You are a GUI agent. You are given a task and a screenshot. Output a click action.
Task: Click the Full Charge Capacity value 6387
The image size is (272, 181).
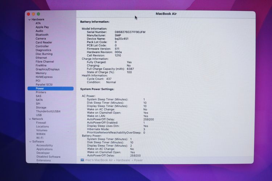pyautogui.click(x=130, y=69)
